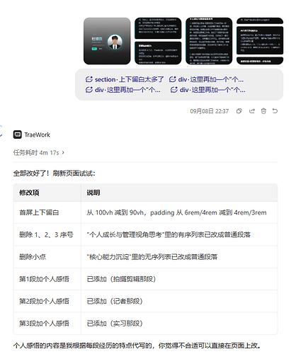Select the '第1段加个人感悟' cell
Screen dimensions: 291x354
click(47, 279)
